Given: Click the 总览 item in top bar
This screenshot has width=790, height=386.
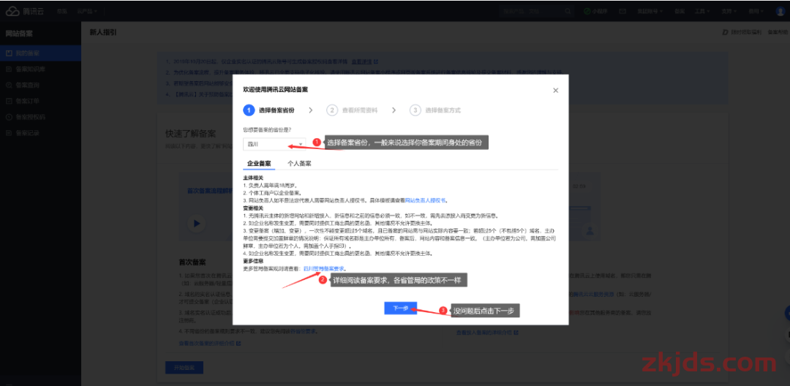Looking at the screenshot, I should [62, 11].
